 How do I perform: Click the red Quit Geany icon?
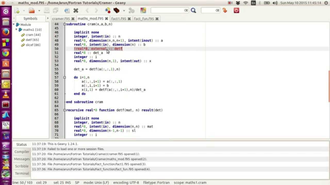(236, 11)
